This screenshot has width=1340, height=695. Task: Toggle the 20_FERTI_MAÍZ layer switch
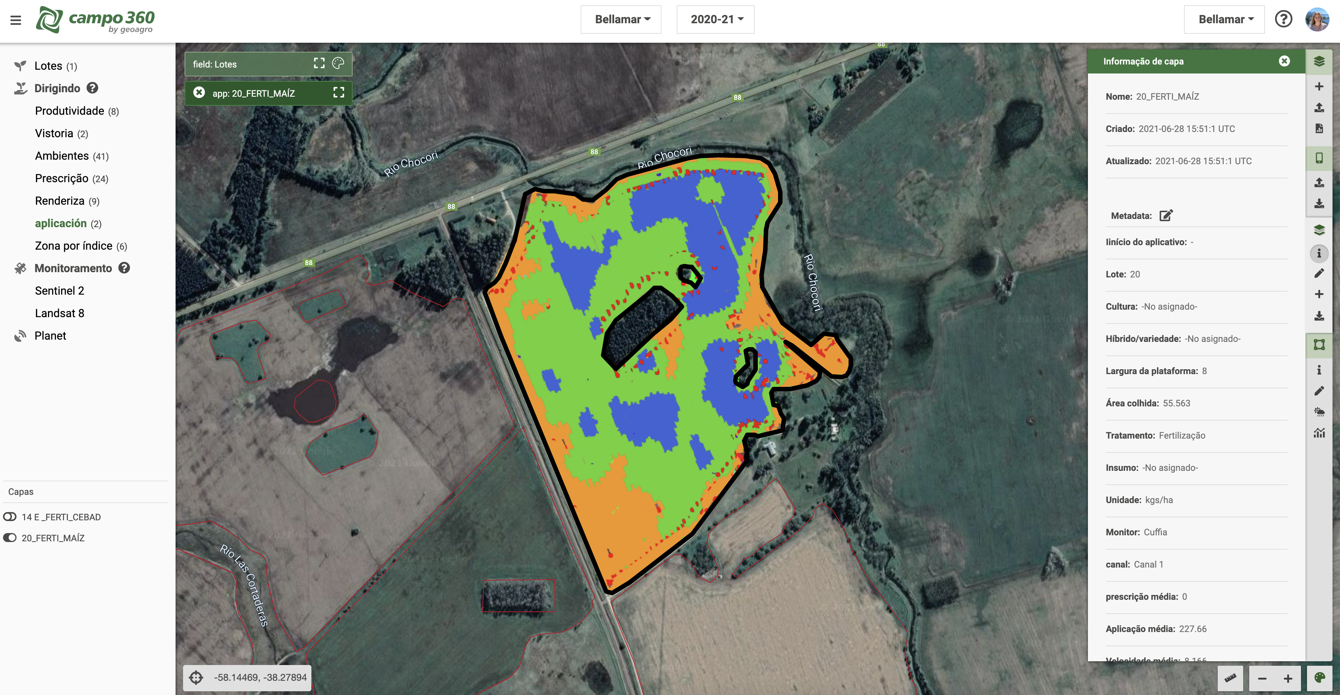pyautogui.click(x=10, y=538)
